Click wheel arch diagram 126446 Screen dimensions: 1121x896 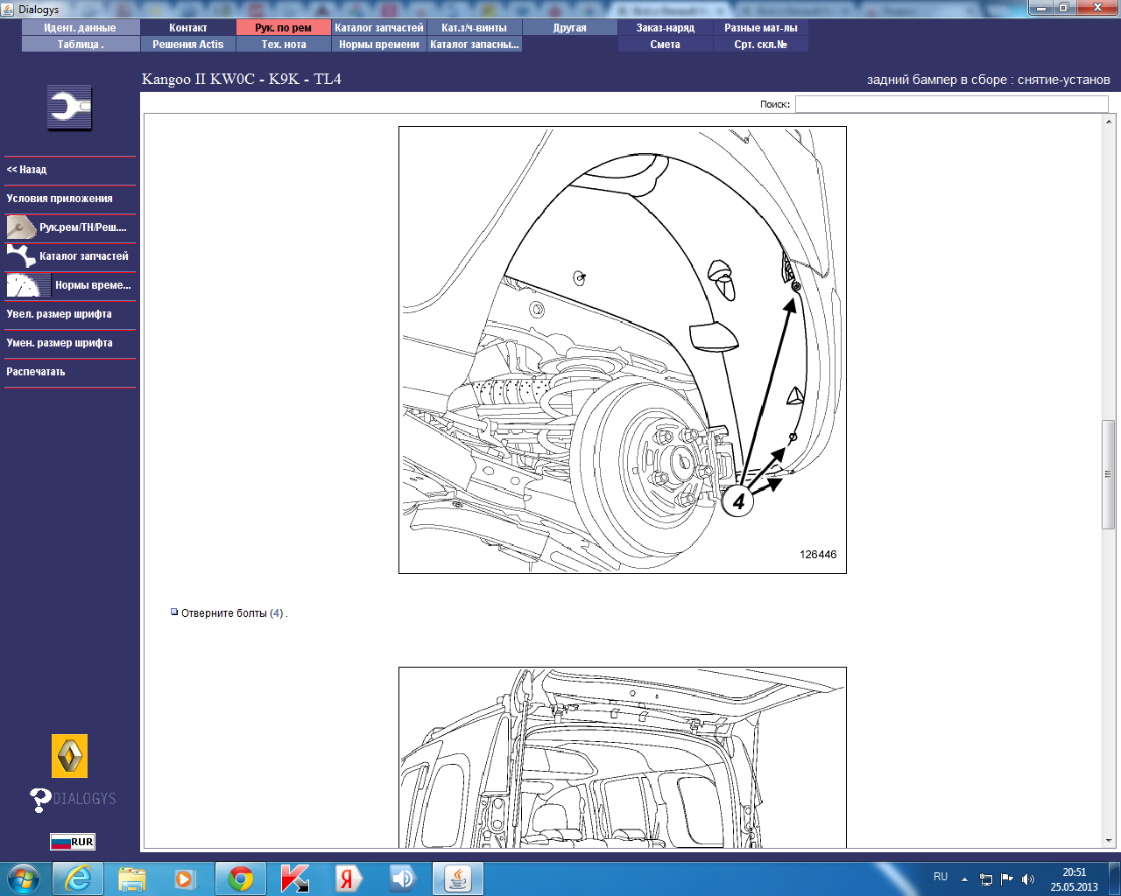pos(623,350)
